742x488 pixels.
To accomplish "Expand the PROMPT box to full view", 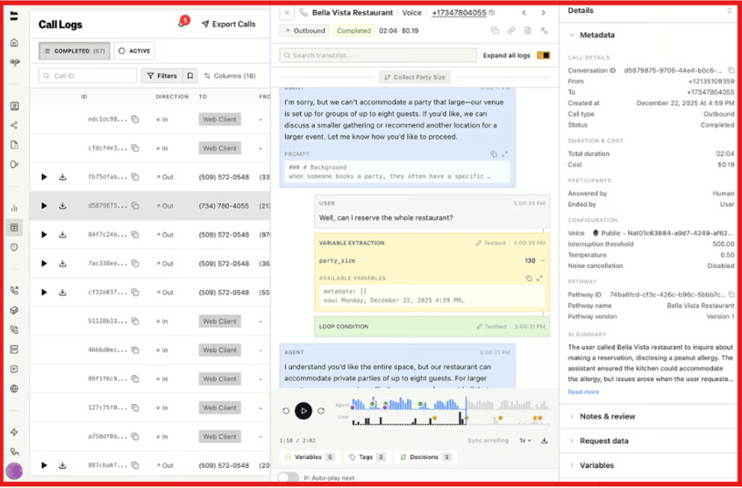I will tap(505, 154).
